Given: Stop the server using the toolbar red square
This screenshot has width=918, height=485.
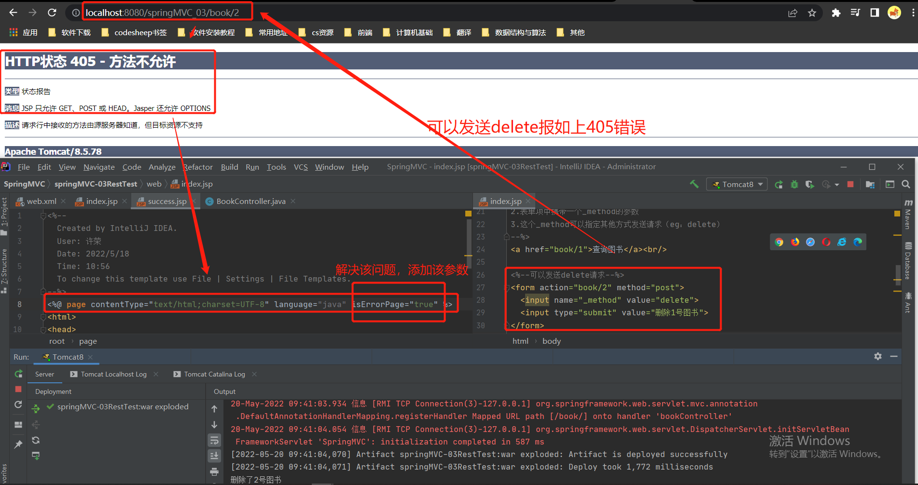Looking at the screenshot, I should point(850,184).
